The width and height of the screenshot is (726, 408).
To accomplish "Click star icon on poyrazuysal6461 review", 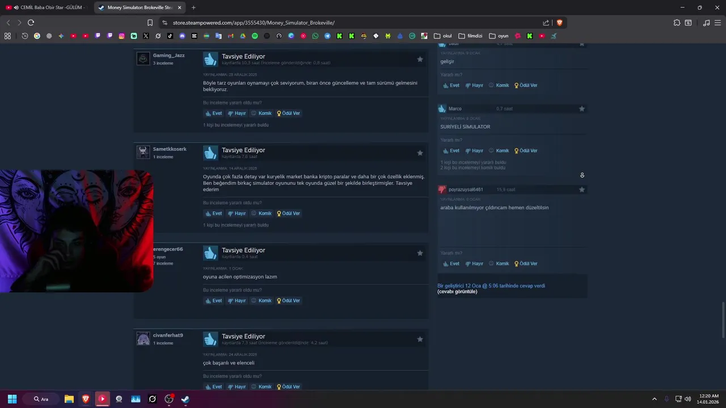I will pos(581,189).
